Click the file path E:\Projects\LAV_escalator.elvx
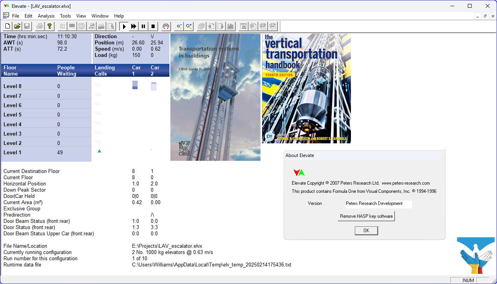The image size is (497, 284). coord(167,246)
